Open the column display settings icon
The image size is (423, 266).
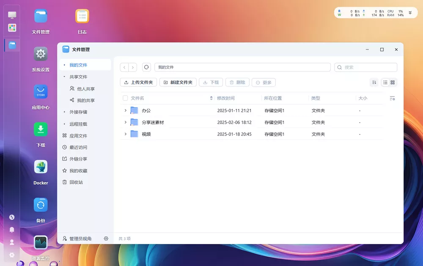(x=392, y=98)
